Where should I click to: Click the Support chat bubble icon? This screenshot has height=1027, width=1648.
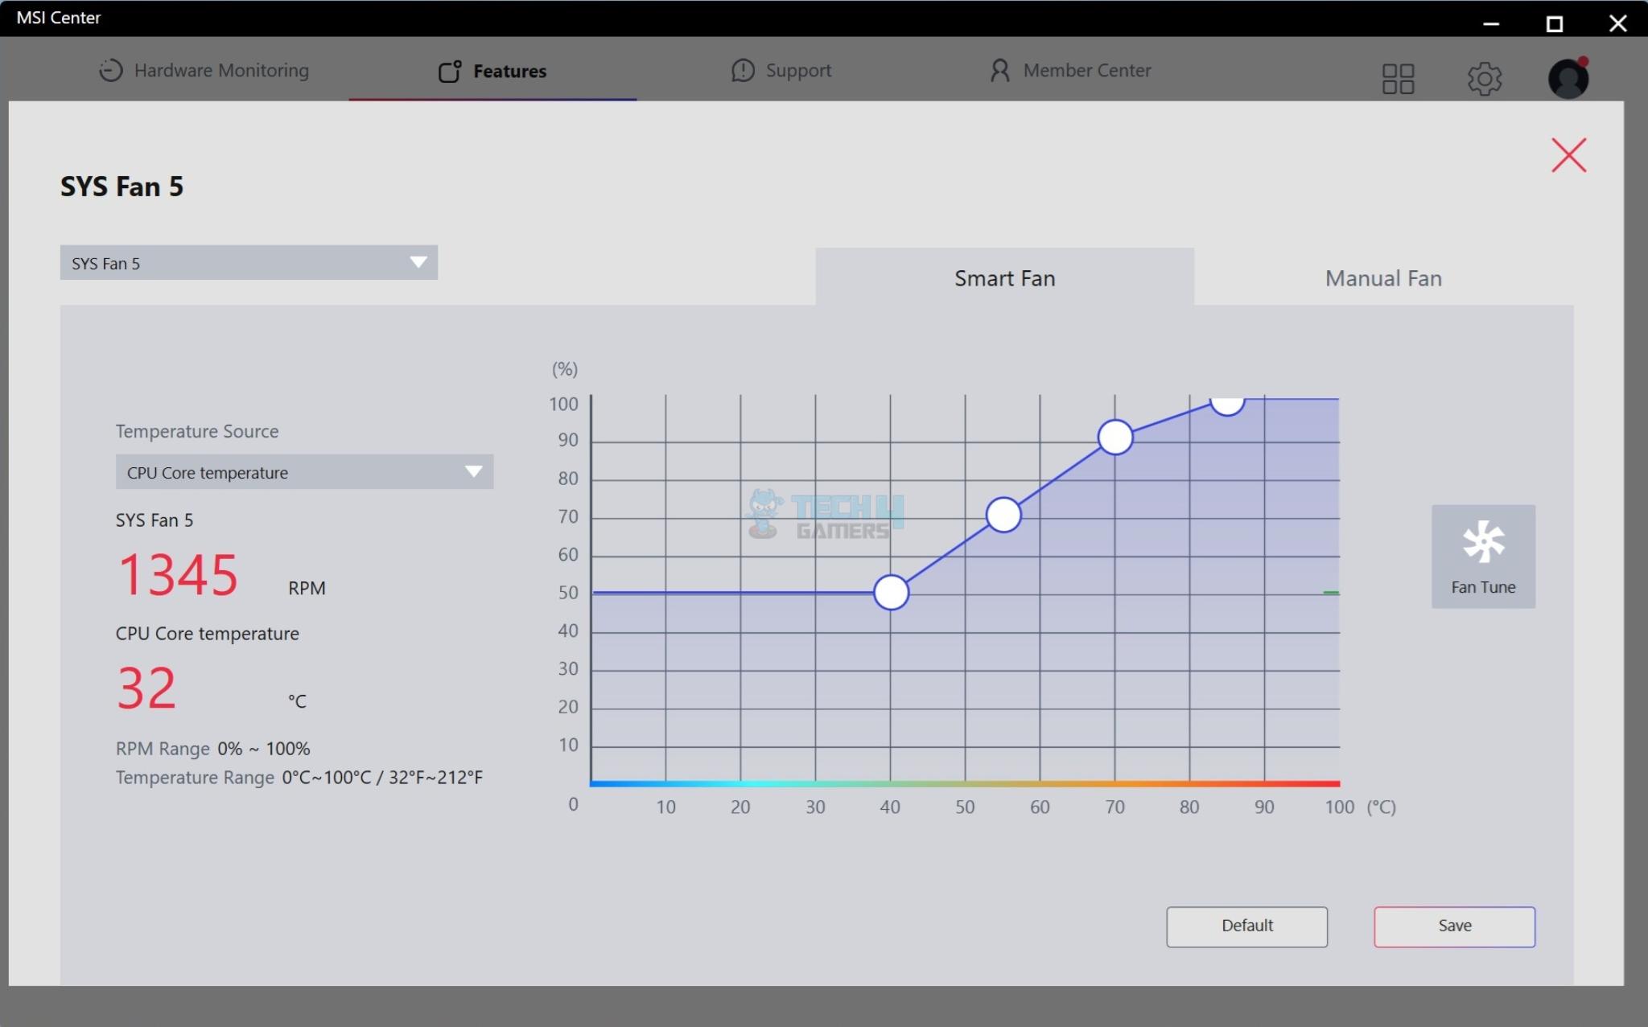click(742, 71)
